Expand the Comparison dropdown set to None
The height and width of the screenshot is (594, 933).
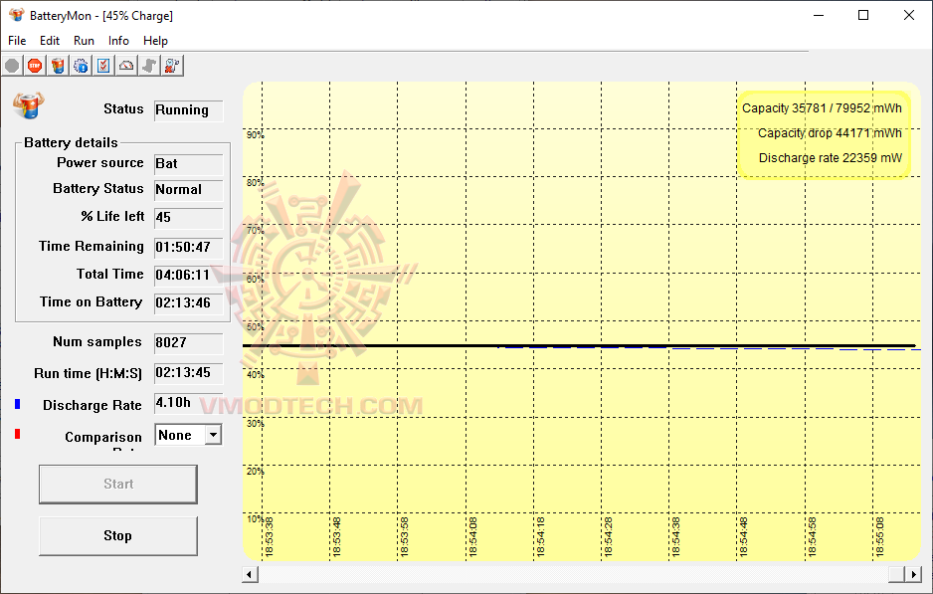click(x=213, y=435)
